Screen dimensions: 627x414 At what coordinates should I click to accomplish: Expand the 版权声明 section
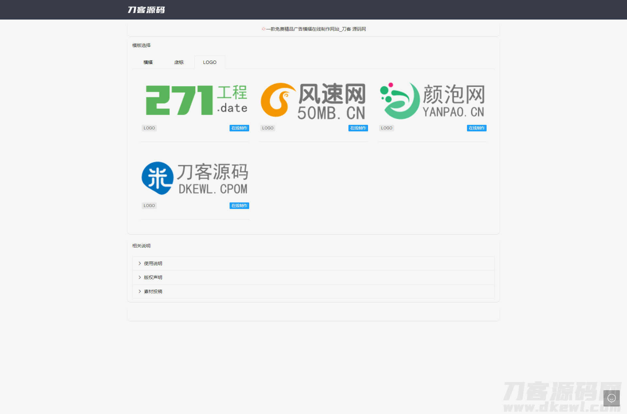coord(153,277)
